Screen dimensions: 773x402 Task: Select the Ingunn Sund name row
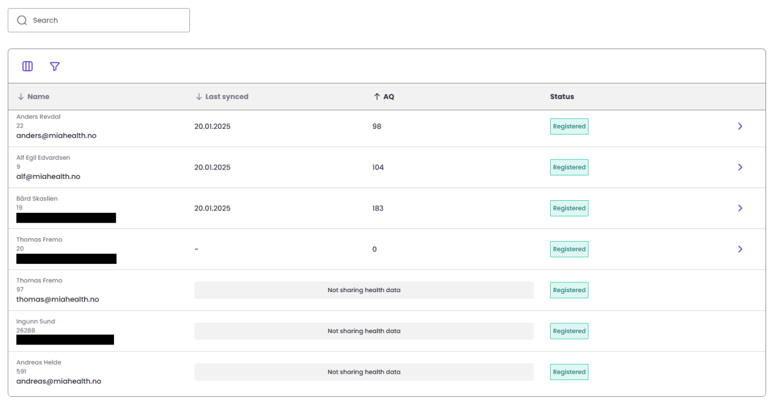pyautogui.click(x=36, y=321)
